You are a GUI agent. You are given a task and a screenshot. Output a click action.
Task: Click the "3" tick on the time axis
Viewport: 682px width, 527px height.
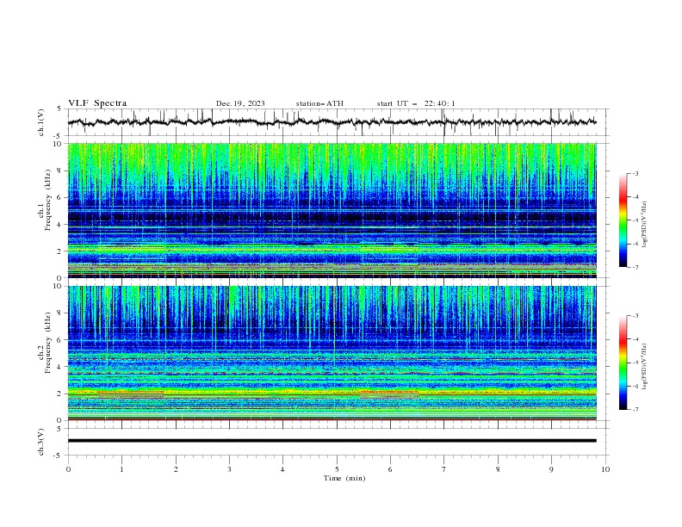(x=229, y=469)
